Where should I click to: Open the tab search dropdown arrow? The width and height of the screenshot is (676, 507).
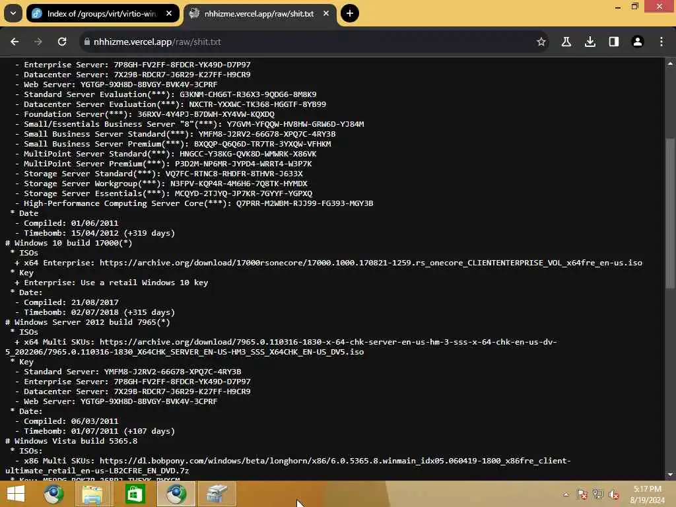coord(13,13)
